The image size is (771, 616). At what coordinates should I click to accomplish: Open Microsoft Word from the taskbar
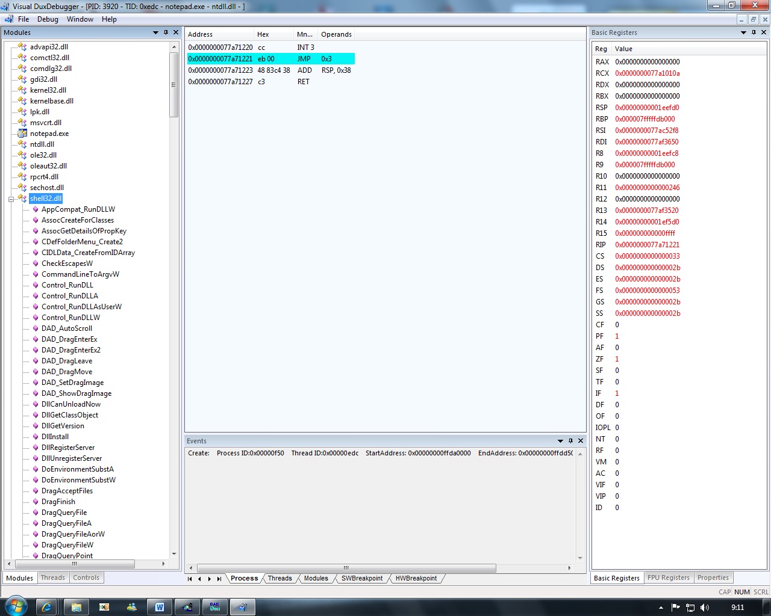pyautogui.click(x=159, y=607)
